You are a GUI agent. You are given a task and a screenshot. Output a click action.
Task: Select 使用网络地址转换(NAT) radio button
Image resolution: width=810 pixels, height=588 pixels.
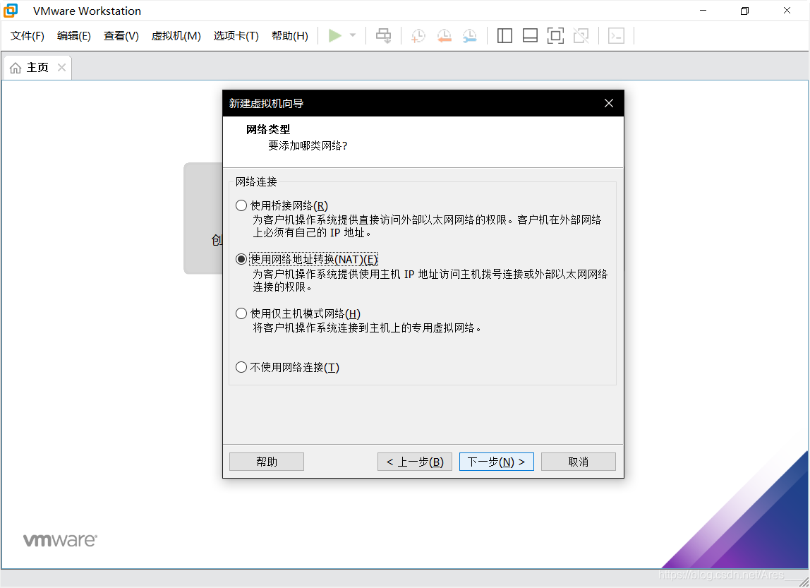241,259
